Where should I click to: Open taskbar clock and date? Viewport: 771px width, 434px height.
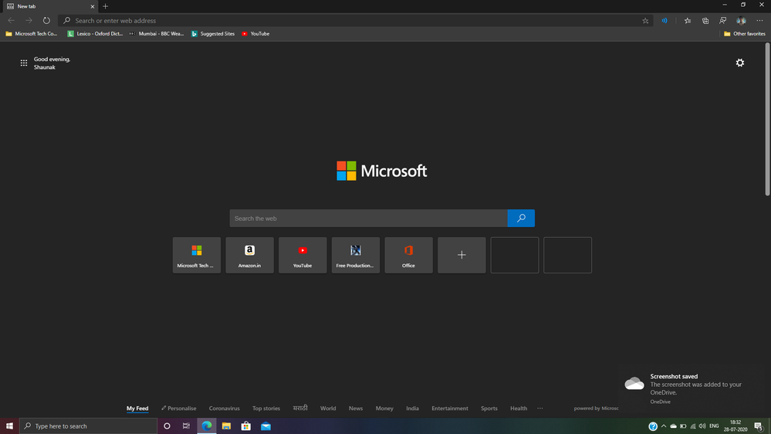click(x=735, y=426)
